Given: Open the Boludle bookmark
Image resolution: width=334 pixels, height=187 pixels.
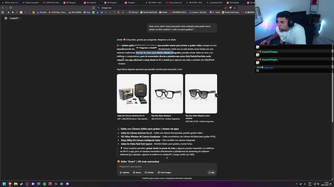Looking at the screenshot, I should pyautogui.click(x=163, y=12).
